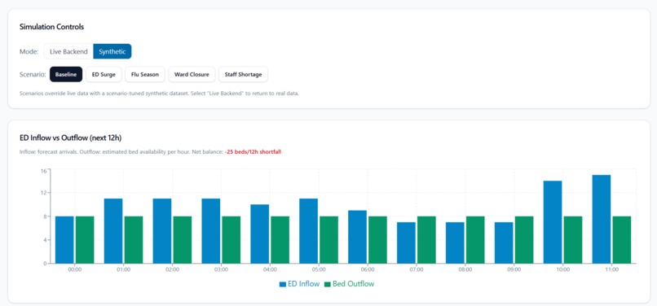
Task: Select the 04:00 blue inflow bar
Action: pos(260,234)
